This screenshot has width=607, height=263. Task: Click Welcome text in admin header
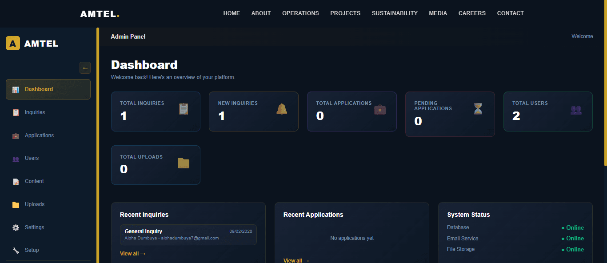click(x=582, y=36)
